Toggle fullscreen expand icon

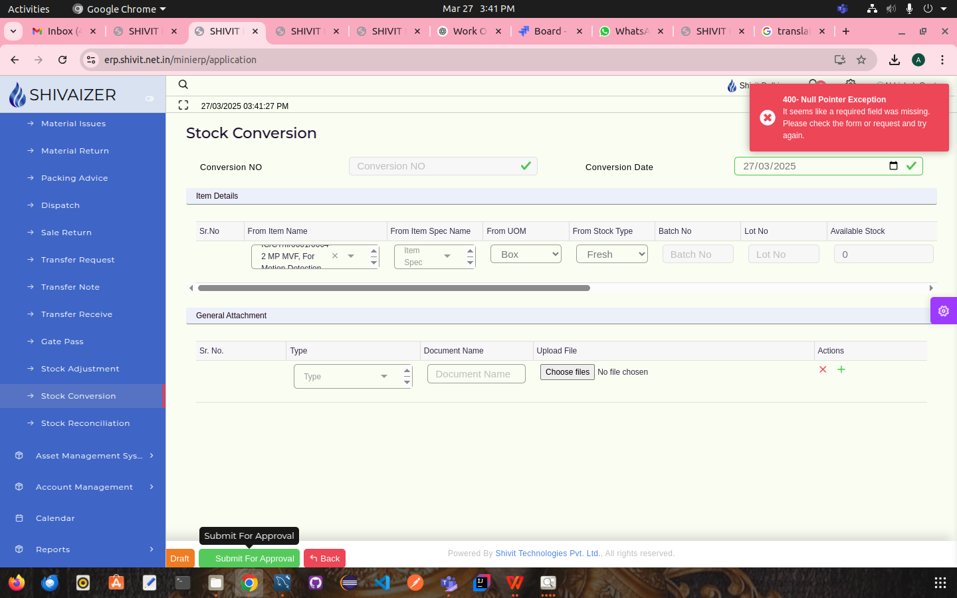click(183, 105)
